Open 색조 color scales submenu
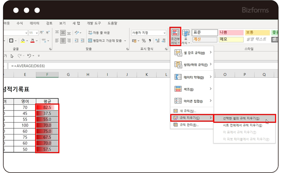Image resolution: width=281 pixels, height=173 pixels. pyautogui.click(x=192, y=89)
